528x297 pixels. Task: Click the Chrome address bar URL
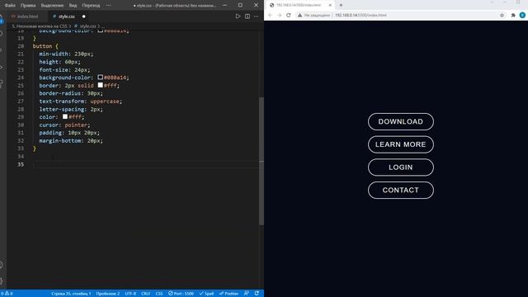[361, 15]
